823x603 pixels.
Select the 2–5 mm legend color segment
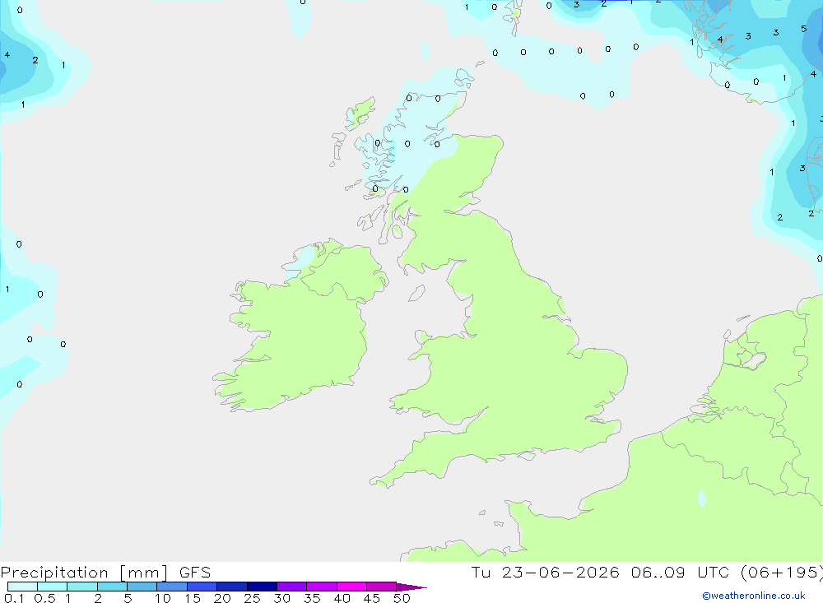tap(112, 587)
